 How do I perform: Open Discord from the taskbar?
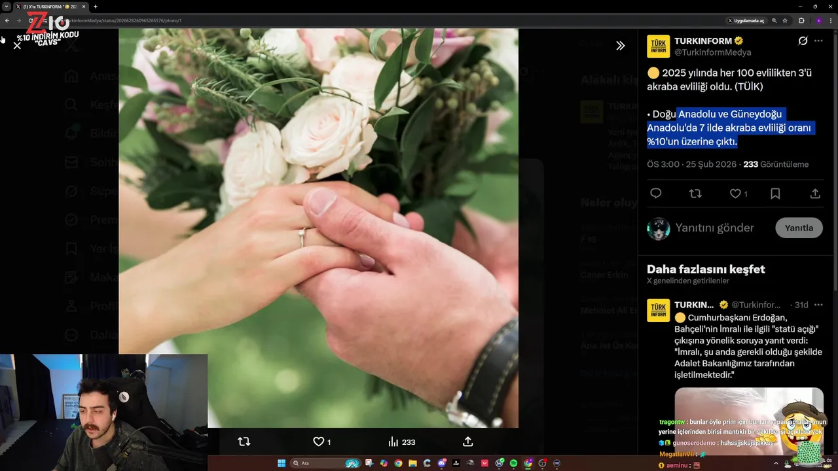click(442, 463)
